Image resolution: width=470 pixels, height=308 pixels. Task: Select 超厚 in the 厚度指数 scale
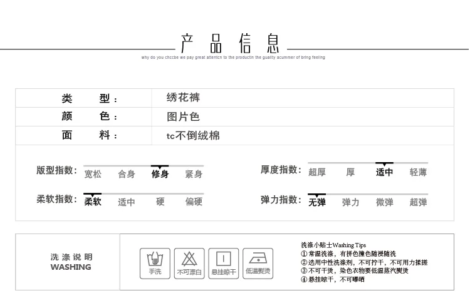tap(317, 172)
